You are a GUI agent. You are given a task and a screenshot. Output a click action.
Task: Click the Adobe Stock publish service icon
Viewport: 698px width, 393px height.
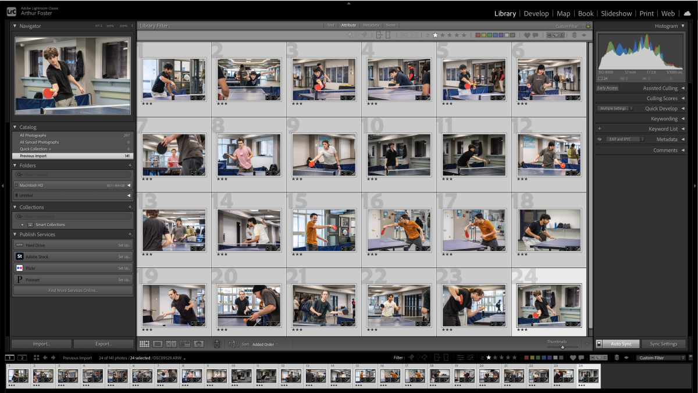click(19, 256)
